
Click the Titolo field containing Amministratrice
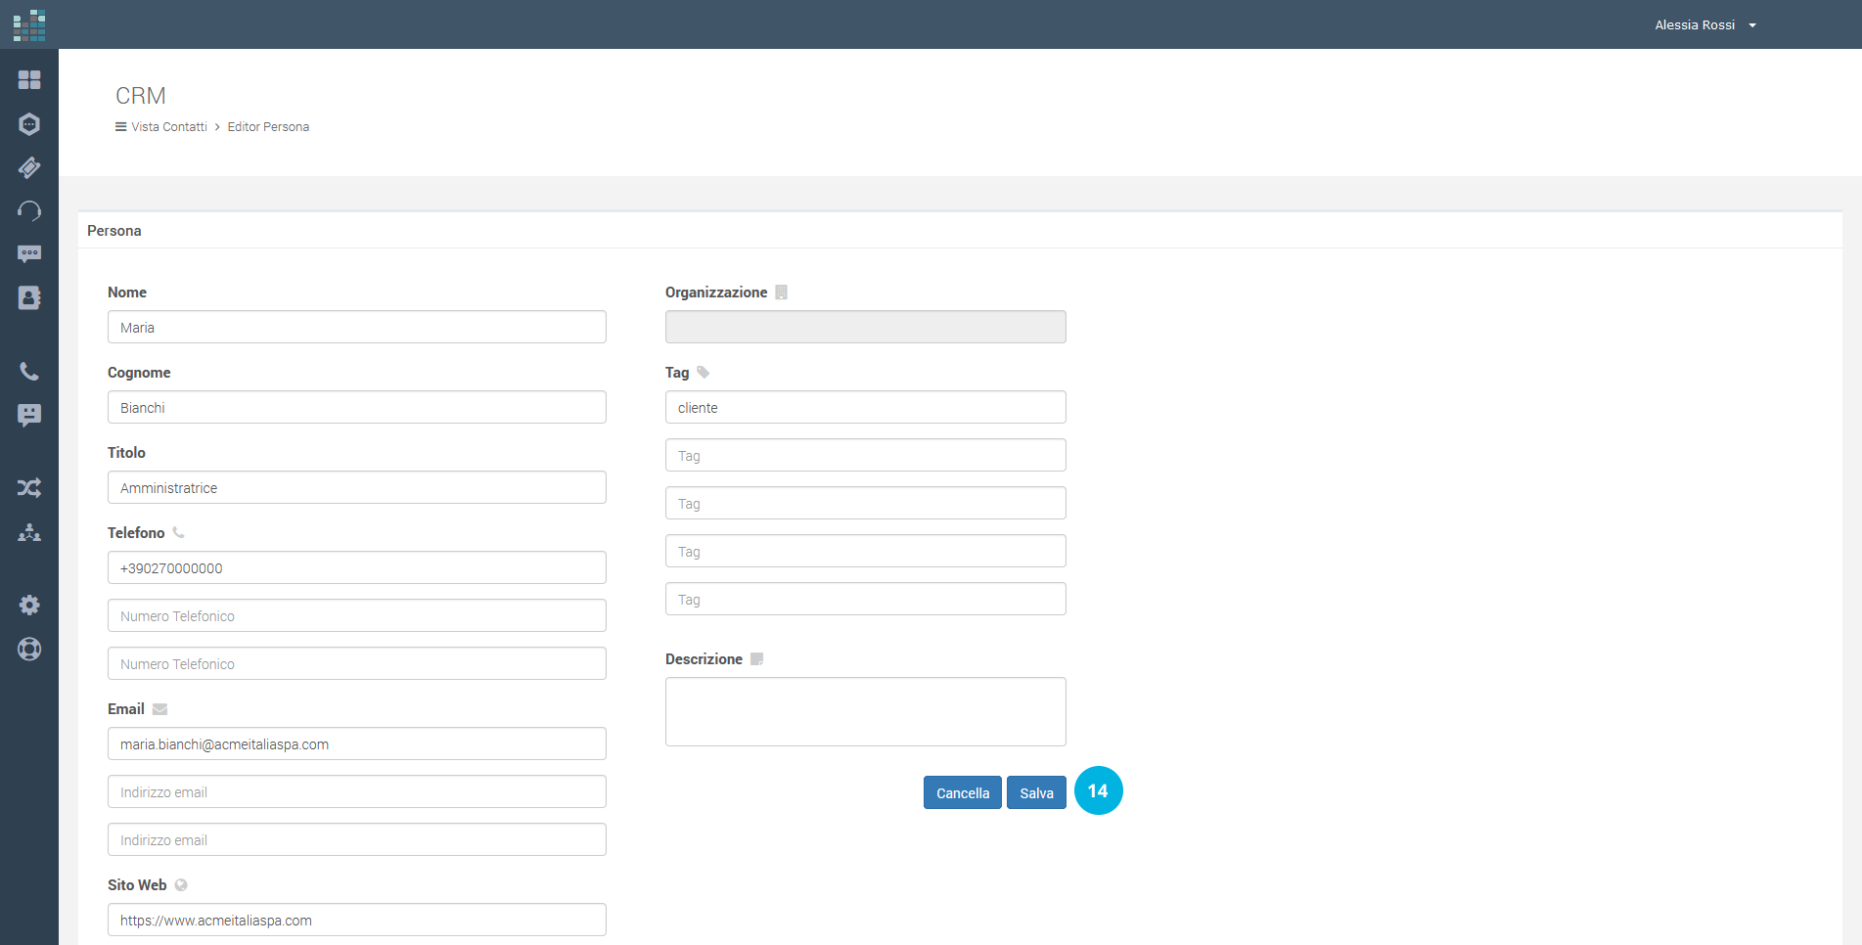pos(357,487)
